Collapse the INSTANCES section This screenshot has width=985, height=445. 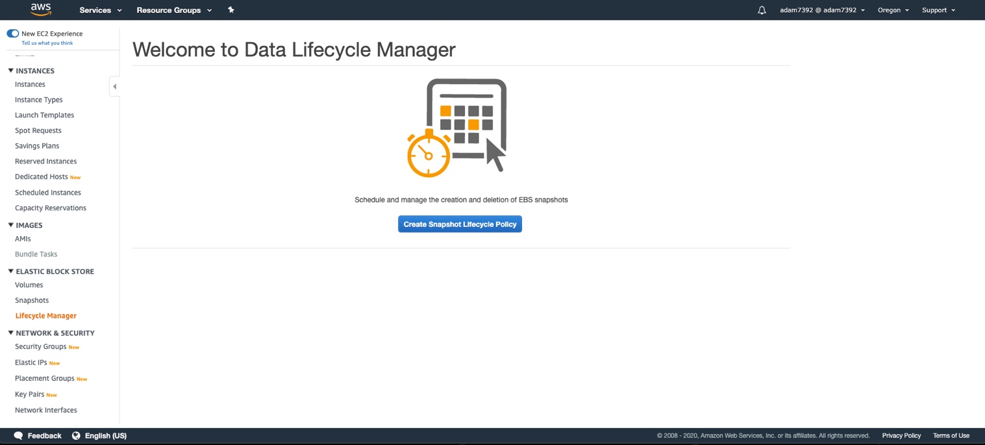coord(10,71)
